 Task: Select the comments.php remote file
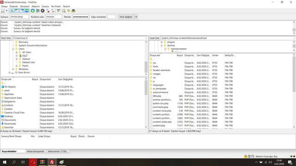point(160,107)
